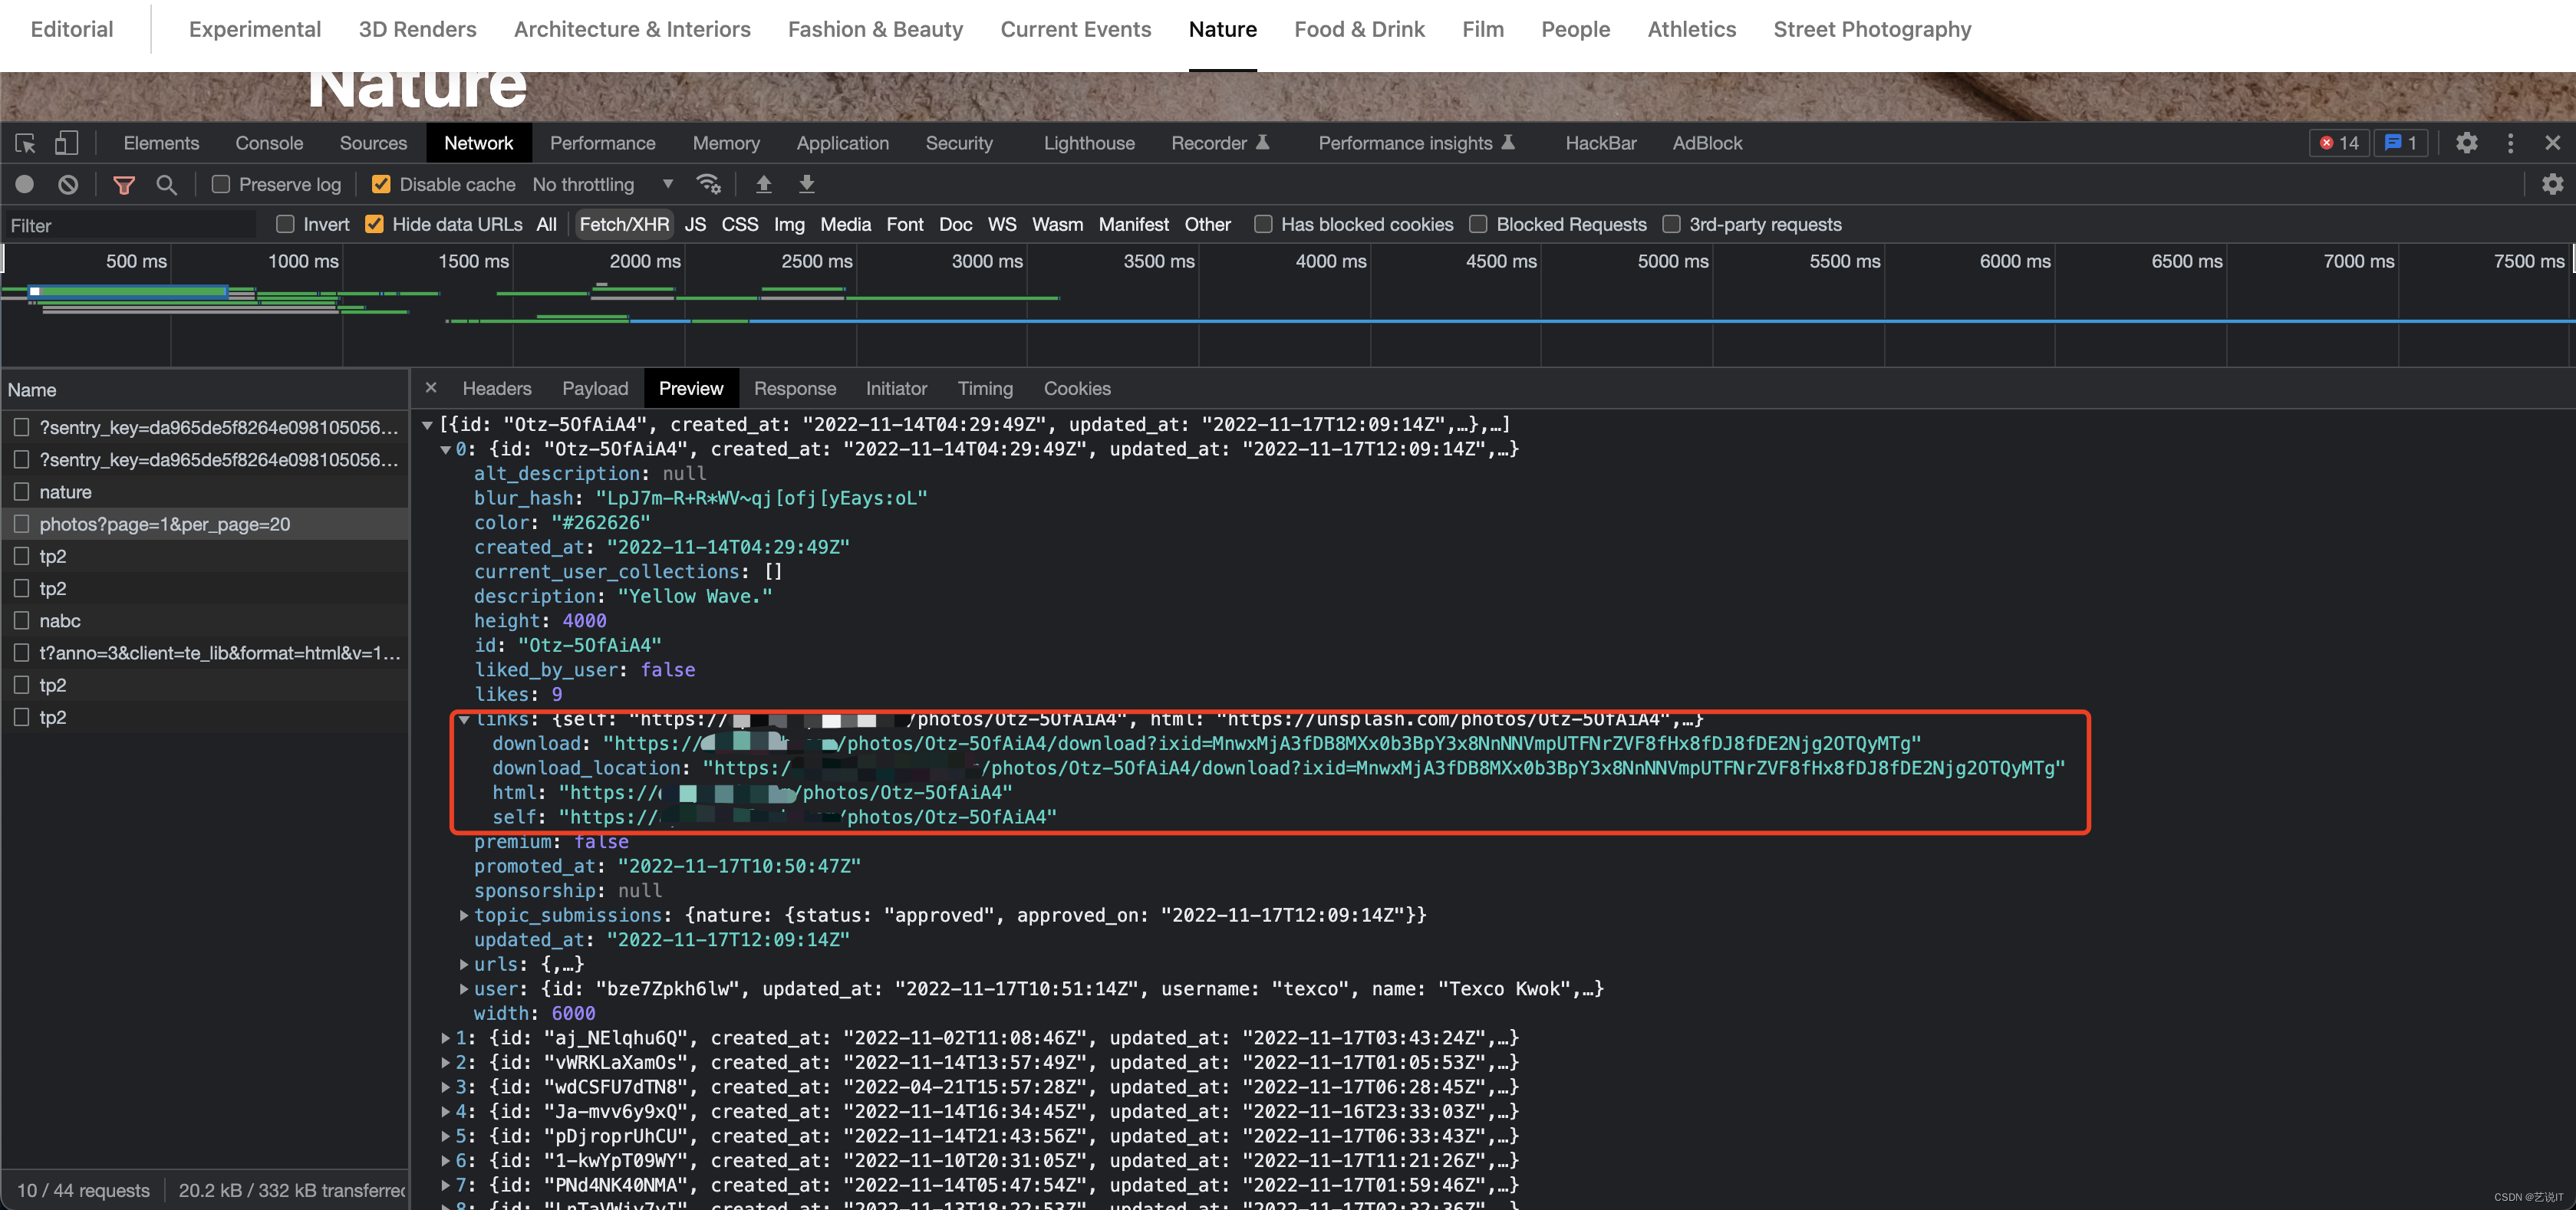Screen dimensions: 2576x1210
Task: Toggle the Invert filter checkbox
Action: tap(286, 224)
